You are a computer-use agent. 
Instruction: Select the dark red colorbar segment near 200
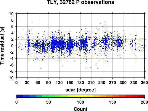[141, 96]
